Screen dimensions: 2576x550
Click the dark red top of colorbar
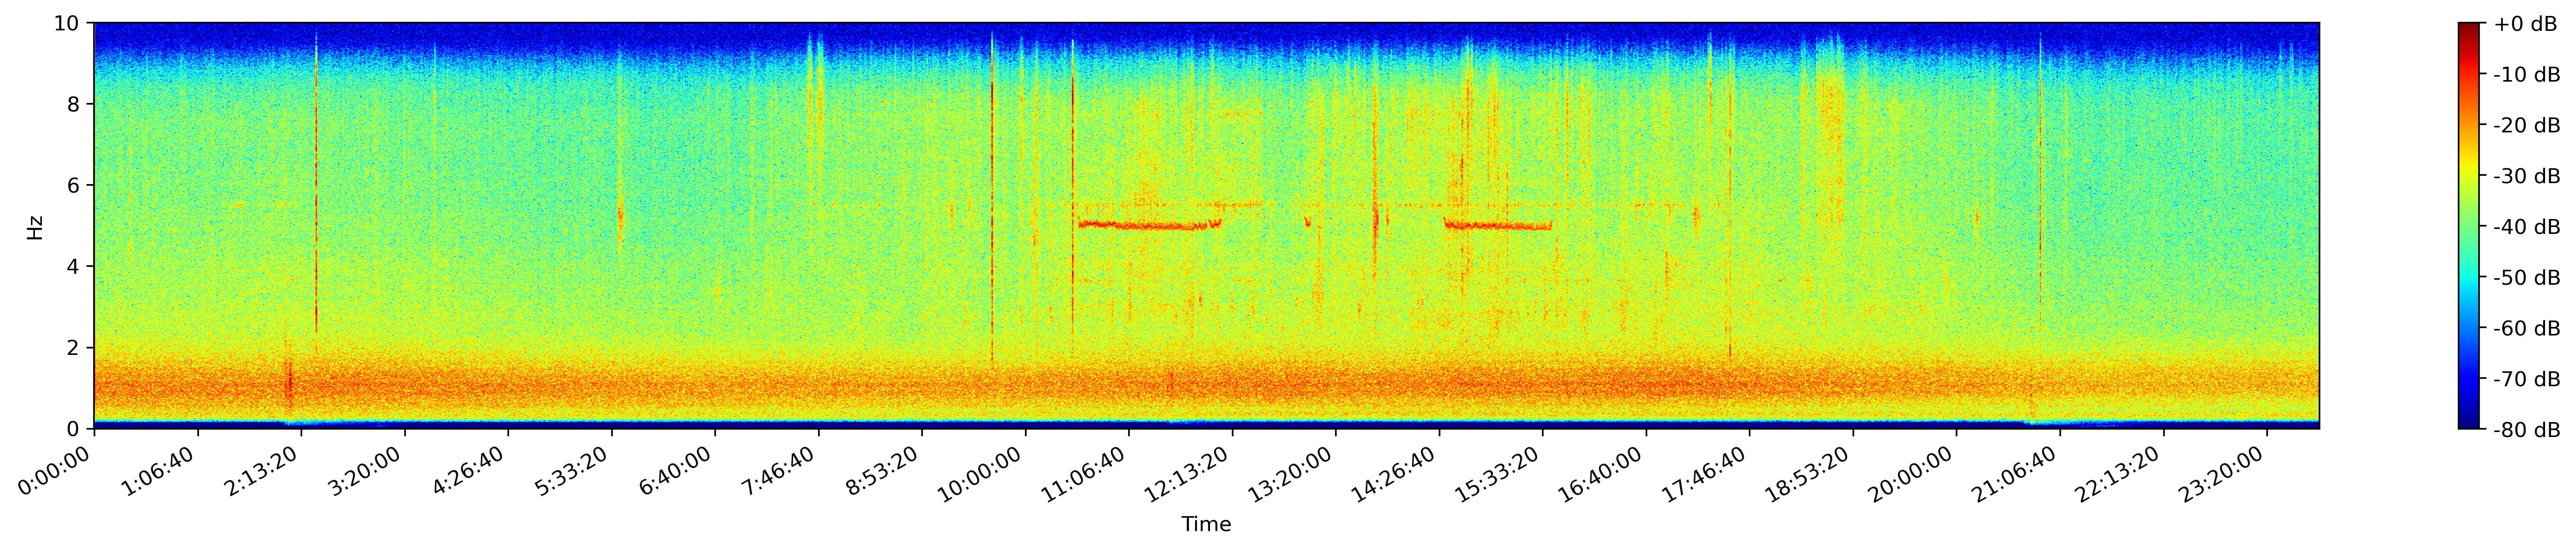coord(2468,28)
